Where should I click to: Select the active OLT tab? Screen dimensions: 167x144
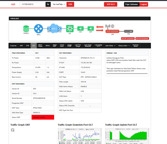point(34,46)
